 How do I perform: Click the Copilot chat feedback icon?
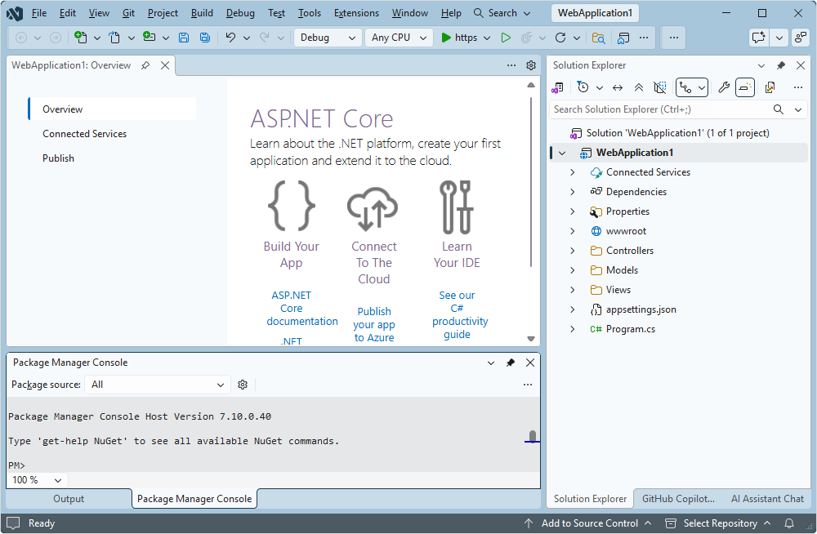click(759, 37)
